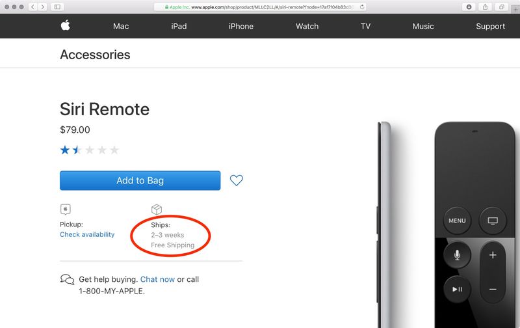Select TV in the navigation bar
Screen dimensions: 520x328
(365, 26)
